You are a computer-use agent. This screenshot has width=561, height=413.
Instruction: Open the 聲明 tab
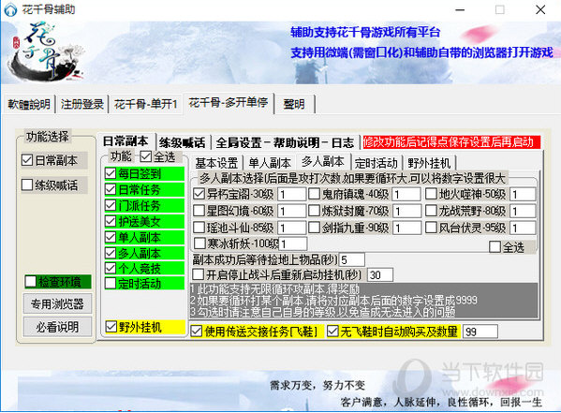pyautogui.click(x=294, y=104)
